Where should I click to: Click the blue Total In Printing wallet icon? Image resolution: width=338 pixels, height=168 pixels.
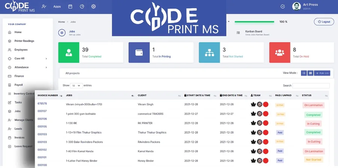[139, 52]
